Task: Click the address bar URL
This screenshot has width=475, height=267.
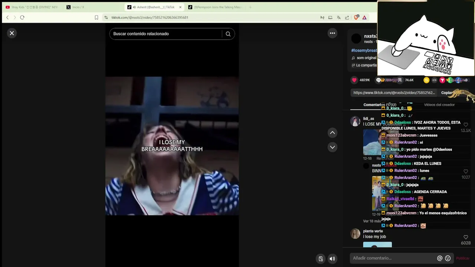Action: pos(150,17)
